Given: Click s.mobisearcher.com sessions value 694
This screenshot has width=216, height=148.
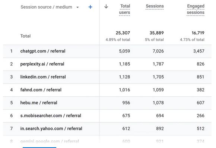Looking at the screenshot, I should [160, 116].
